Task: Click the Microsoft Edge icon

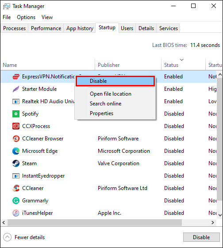Action: (16, 151)
